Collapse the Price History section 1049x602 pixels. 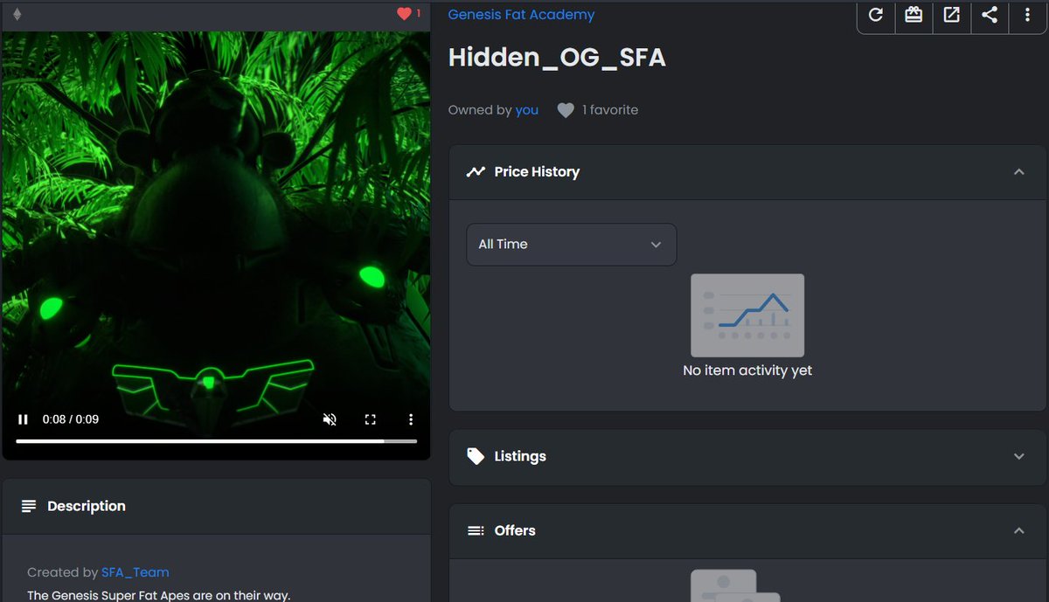(x=1018, y=172)
